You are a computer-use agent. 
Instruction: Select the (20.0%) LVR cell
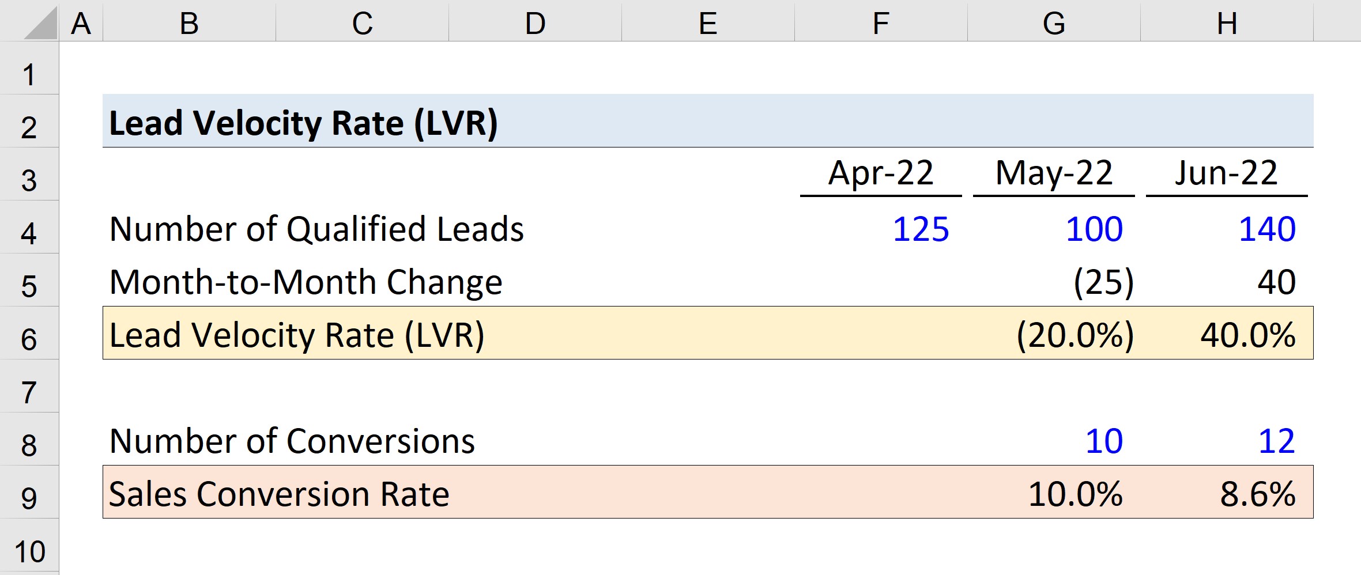coord(1075,335)
